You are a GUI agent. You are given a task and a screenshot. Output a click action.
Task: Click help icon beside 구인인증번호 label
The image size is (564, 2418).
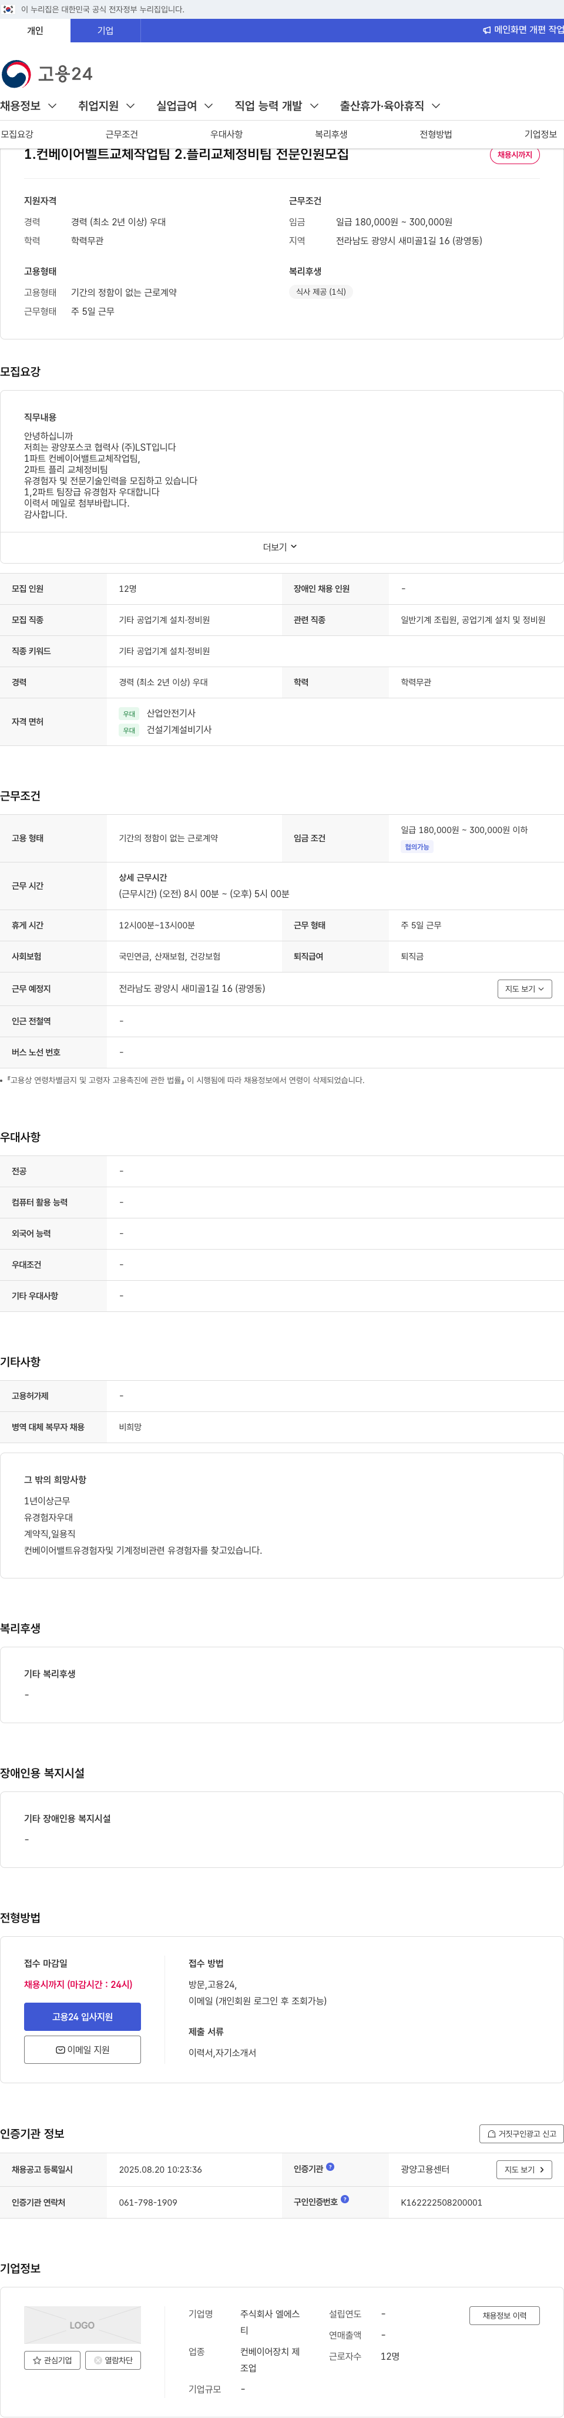coord(345,2199)
